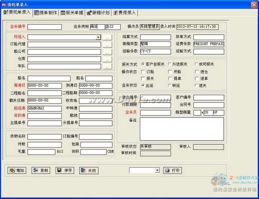
Task: Browse for 车队 using ellipsis button
Action: (107, 66)
